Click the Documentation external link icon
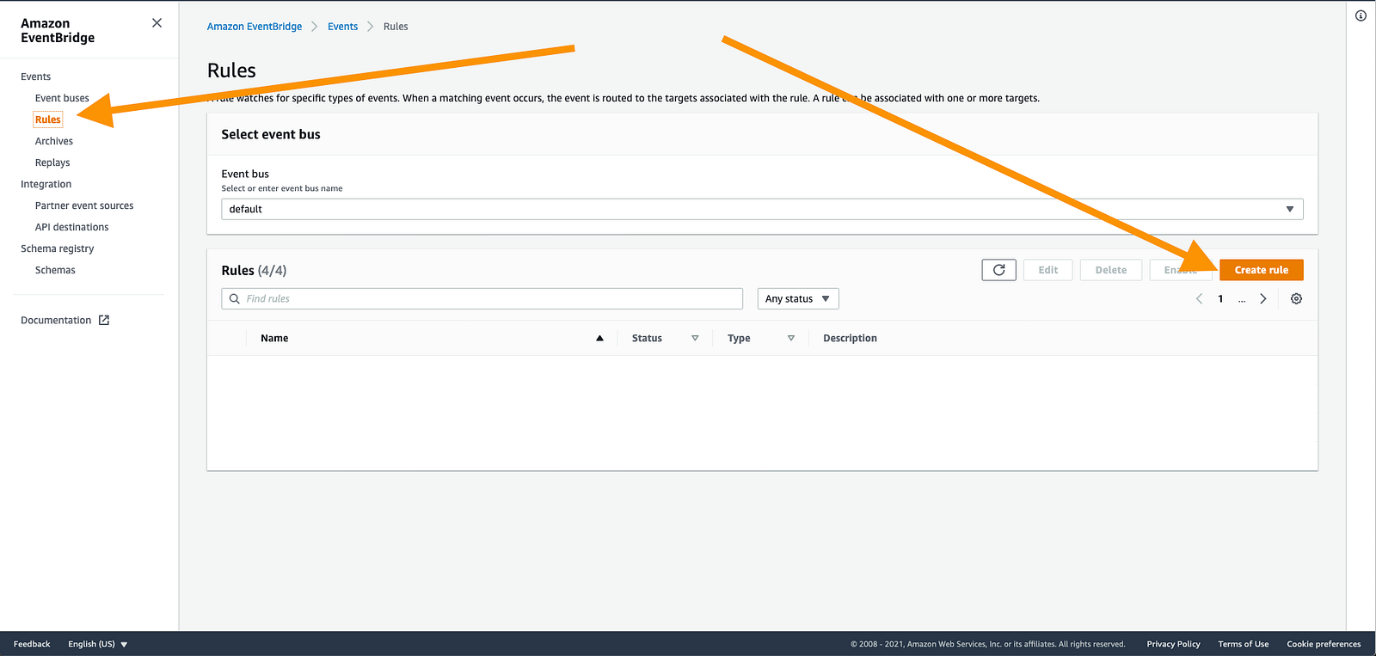The image size is (1376, 656). tap(104, 320)
